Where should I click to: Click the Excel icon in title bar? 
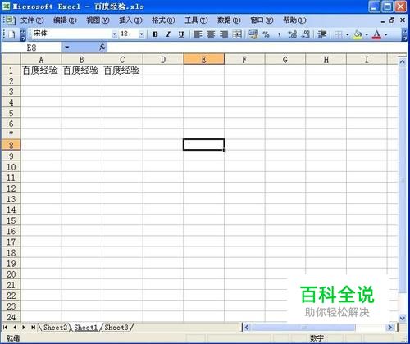click(6, 6)
